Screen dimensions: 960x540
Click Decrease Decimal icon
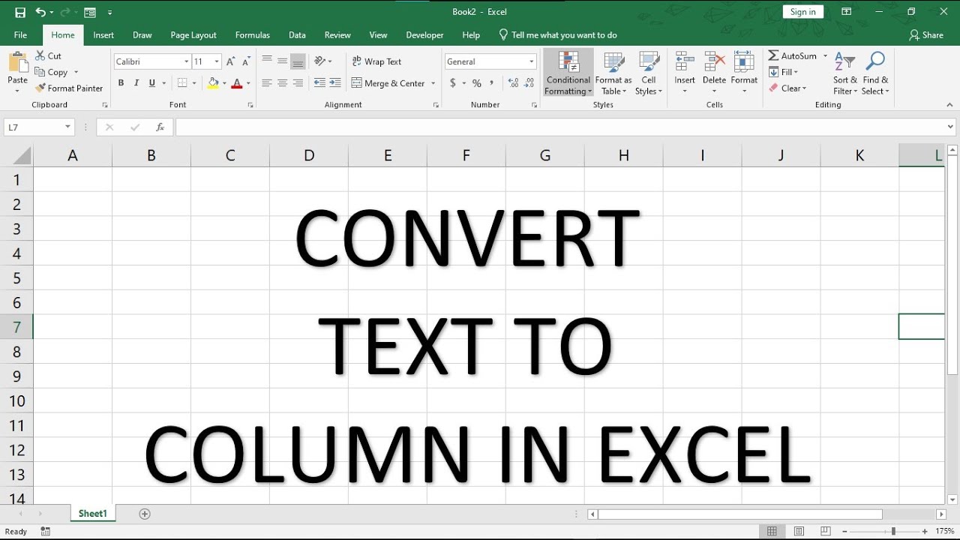[529, 83]
